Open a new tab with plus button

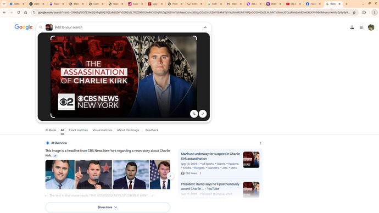(347, 4)
